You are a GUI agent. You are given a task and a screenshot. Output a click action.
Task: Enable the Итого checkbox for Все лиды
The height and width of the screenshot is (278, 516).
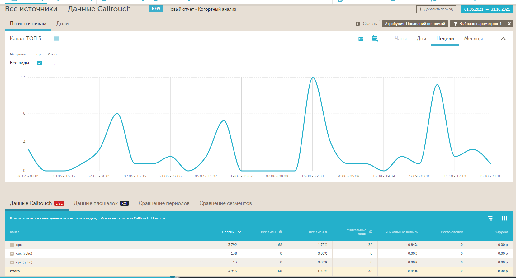pos(53,63)
